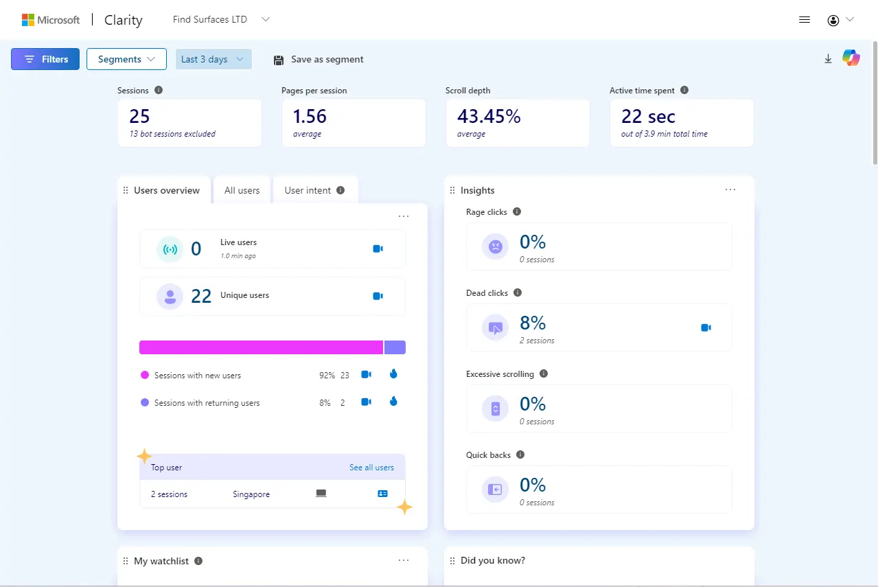Click the purple returning users bar segment
The image size is (878, 587).
coord(395,347)
